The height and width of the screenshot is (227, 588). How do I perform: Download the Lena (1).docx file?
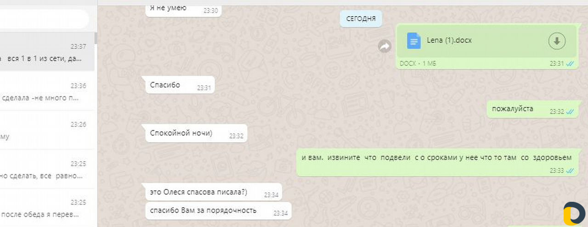(557, 41)
